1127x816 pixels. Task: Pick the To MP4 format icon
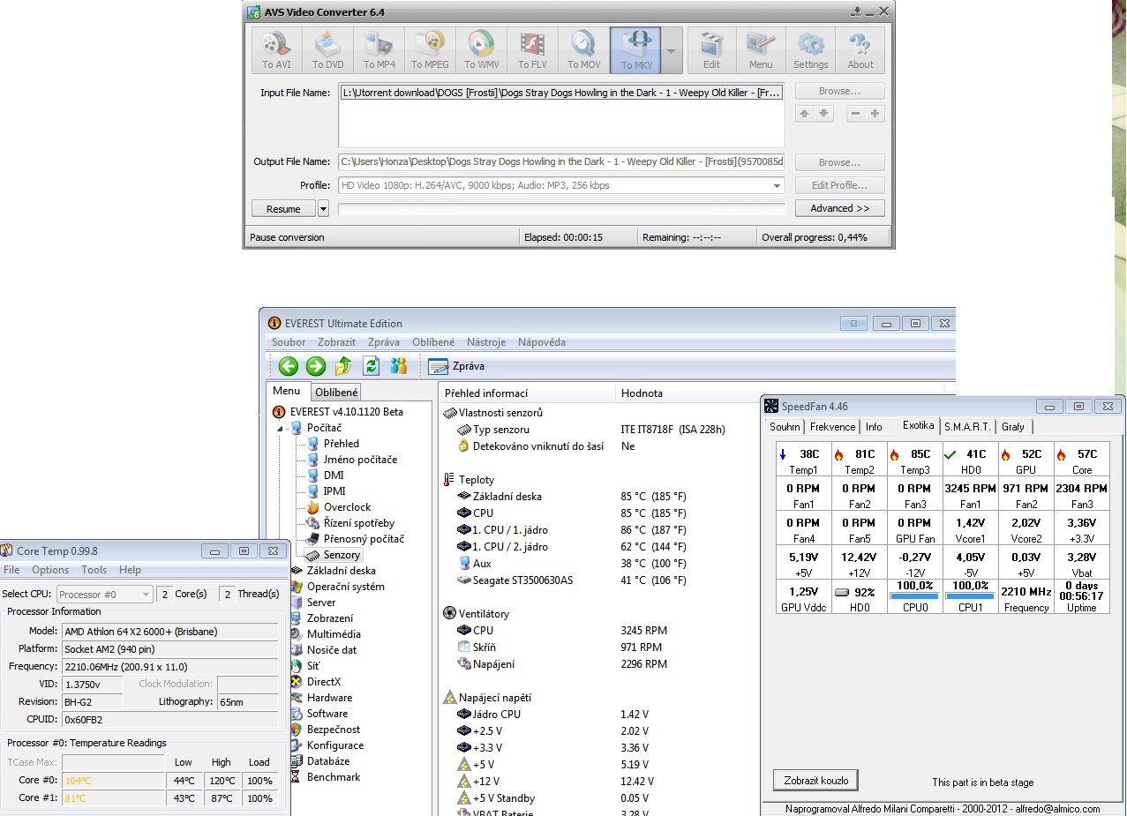pos(379,50)
